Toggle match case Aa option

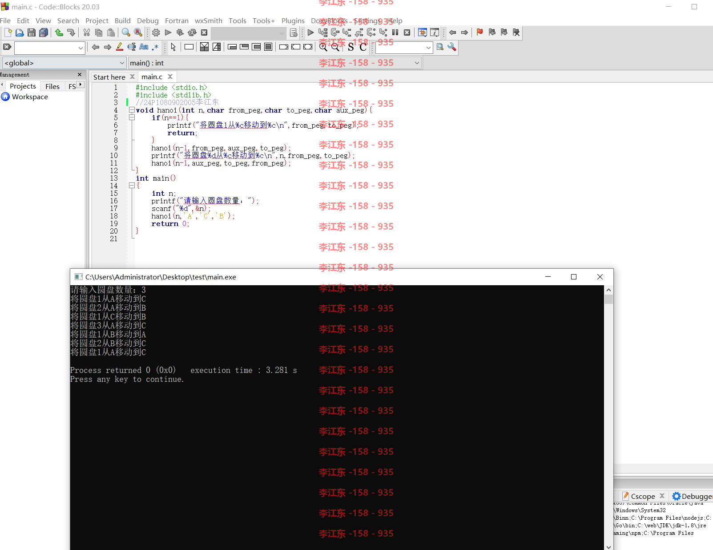coord(144,47)
